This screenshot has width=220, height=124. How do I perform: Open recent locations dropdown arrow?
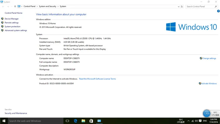12,6
